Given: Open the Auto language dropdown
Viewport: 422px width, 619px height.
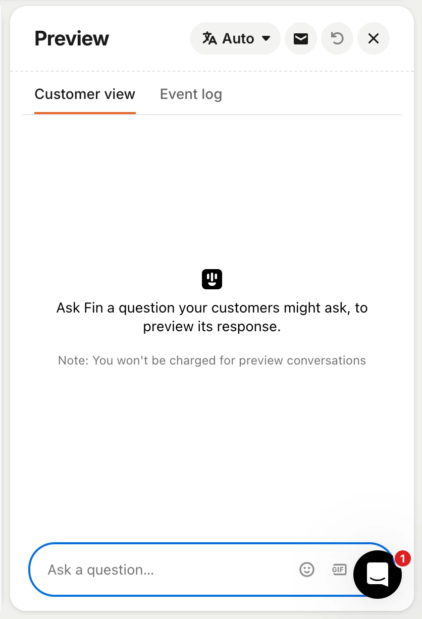Looking at the screenshot, I should pos(235,38).
